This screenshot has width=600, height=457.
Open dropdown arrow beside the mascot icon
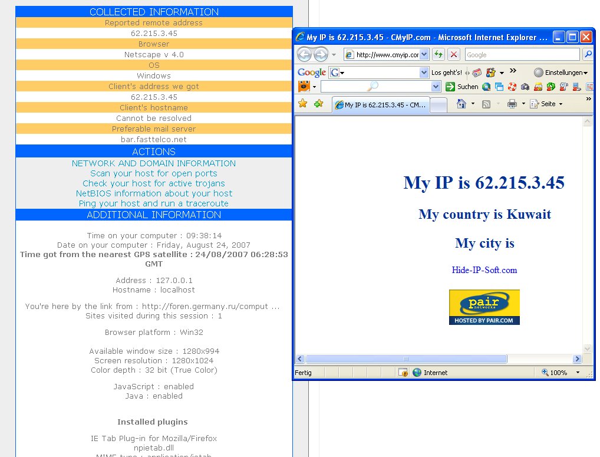315,87
